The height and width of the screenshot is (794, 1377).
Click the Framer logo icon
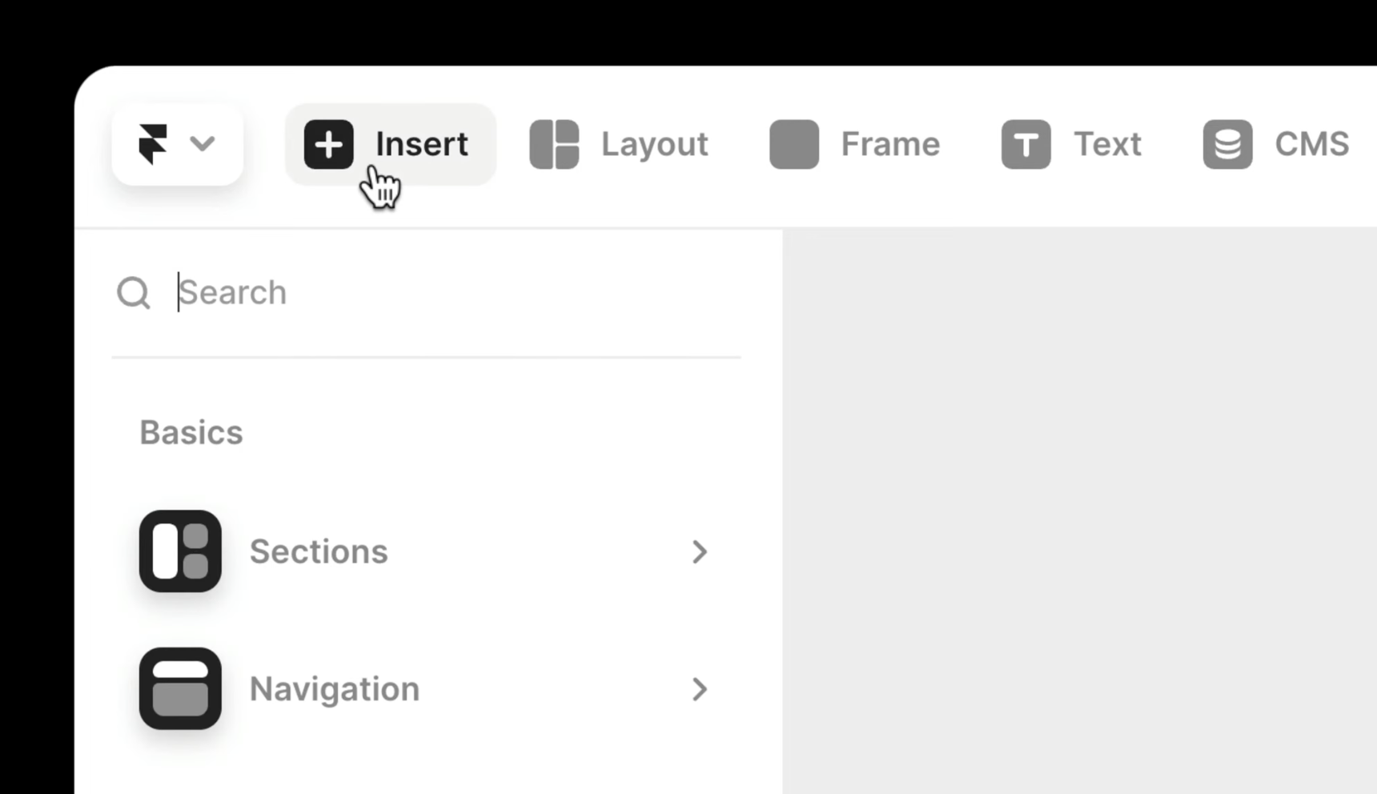click(153, 144)
